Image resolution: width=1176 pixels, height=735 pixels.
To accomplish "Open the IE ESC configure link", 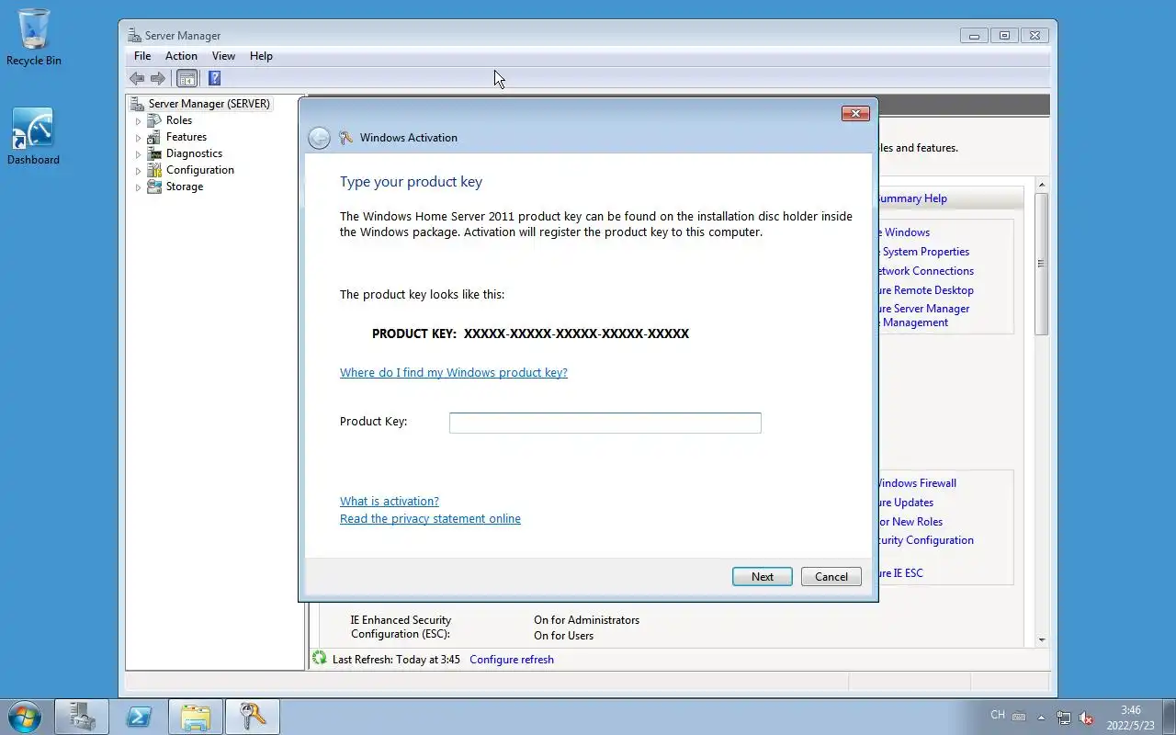I will click(x=901, y=573).
